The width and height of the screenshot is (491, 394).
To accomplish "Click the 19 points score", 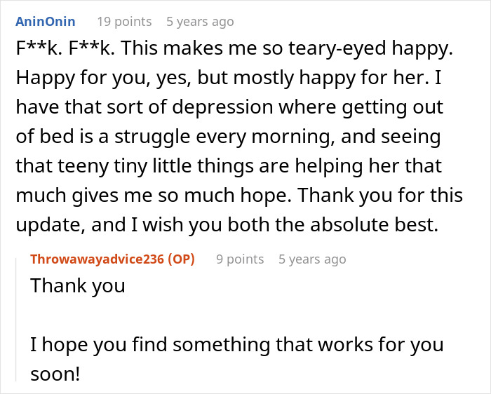I will [x=124, y=22].
